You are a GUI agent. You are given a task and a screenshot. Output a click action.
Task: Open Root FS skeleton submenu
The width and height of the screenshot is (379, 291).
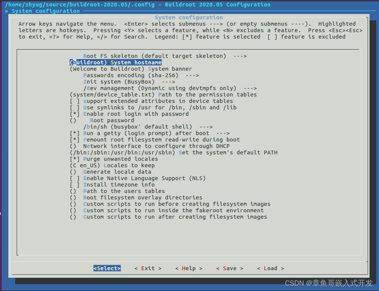pos(165,56)
